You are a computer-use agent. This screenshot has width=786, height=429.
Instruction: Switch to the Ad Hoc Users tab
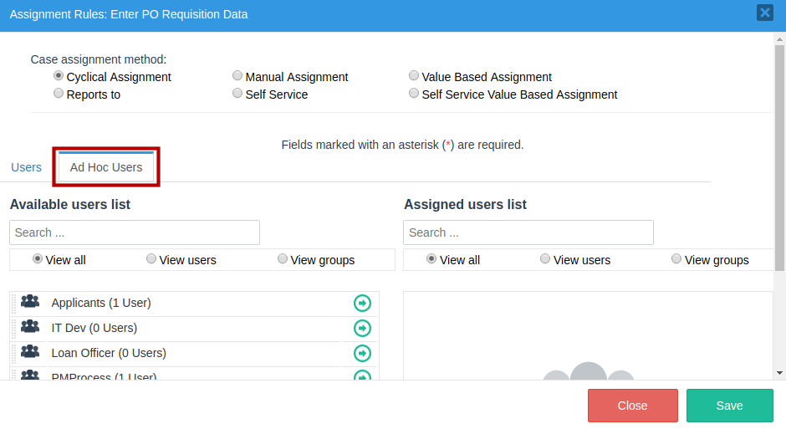tap(106, 167)
